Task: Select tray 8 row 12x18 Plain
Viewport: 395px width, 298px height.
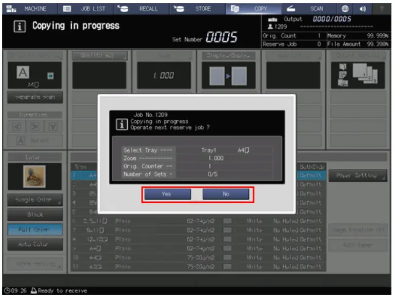Action: (x=198, y=240)
